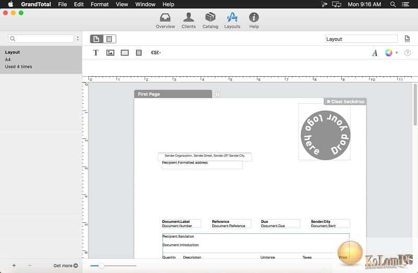Open the File menu
Image resolution: width=418 pixels, height=273 pixels.
62,4
